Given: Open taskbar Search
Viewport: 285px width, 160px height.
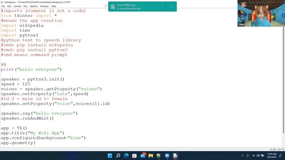Looking at the screenshot, I should click(x=118, y=156).
